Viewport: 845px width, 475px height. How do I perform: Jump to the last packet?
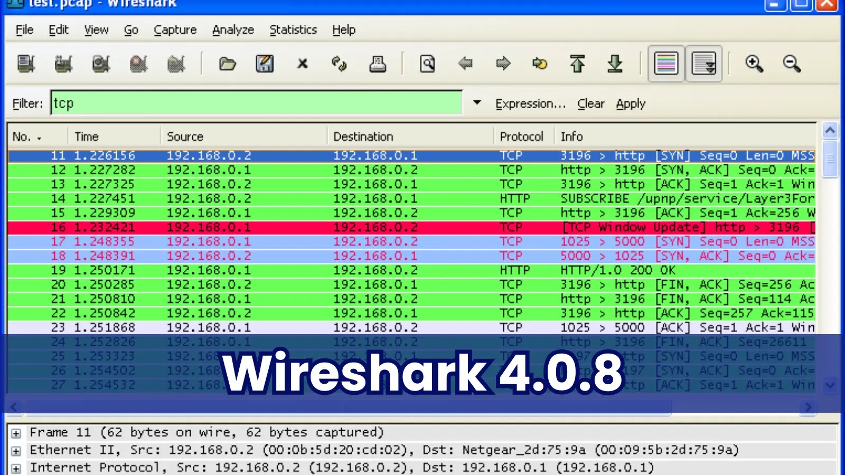click(615, 64)
